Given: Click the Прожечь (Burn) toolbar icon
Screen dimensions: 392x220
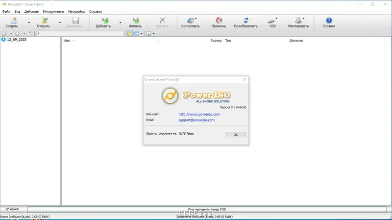Looking at the screenshot, I should [x=219, y=20].
